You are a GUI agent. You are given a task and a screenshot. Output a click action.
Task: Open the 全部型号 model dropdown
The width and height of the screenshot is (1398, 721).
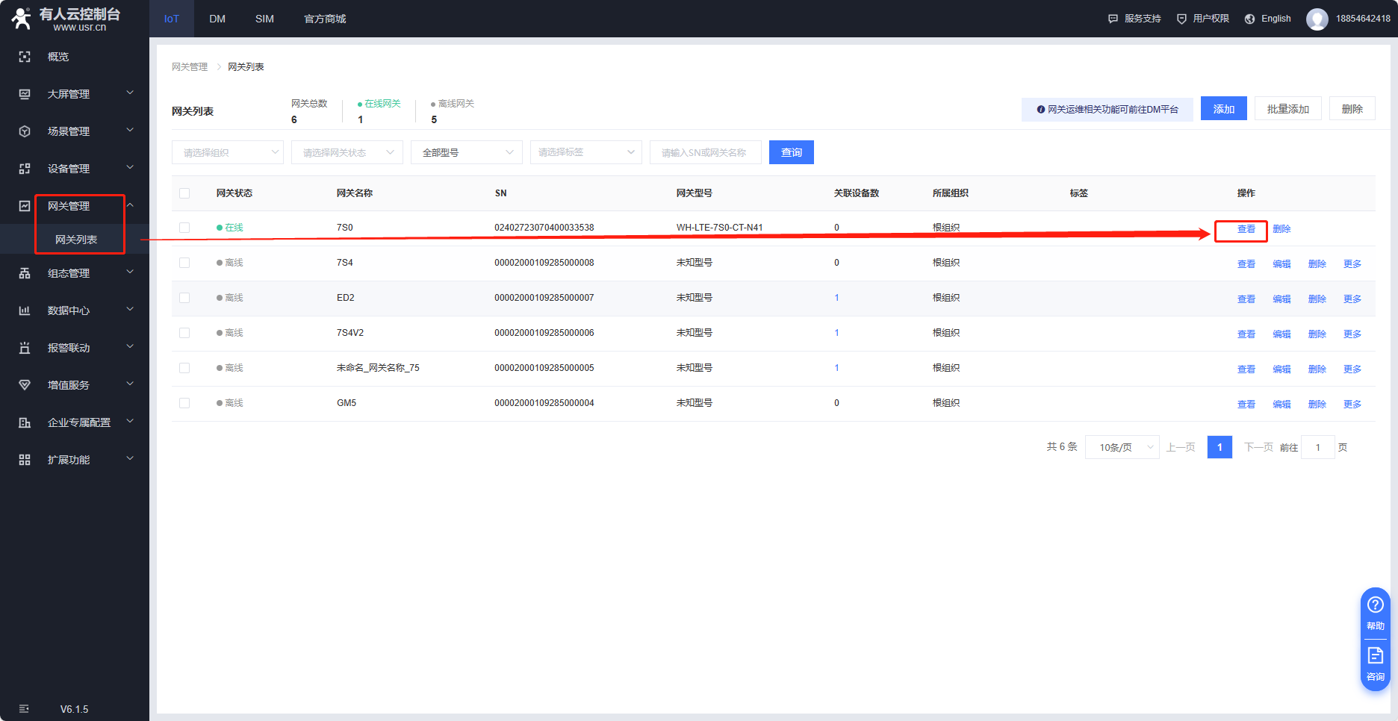click(466, 152)
